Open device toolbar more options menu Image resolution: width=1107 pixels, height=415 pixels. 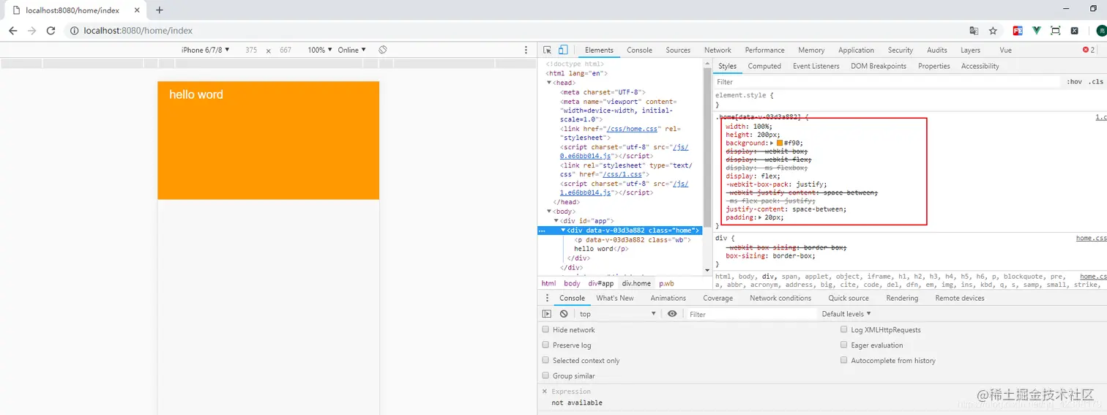click(x=526, y=50)
